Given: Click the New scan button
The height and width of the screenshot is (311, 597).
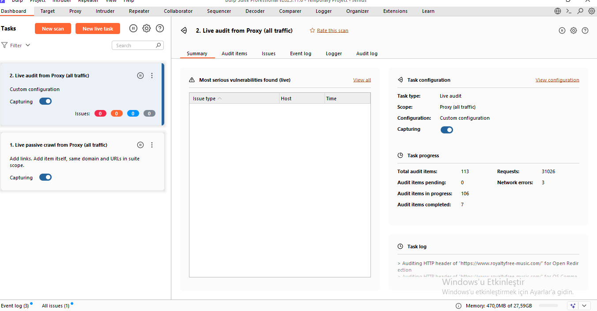Looking at the screenshot, I should pos(53,29).
